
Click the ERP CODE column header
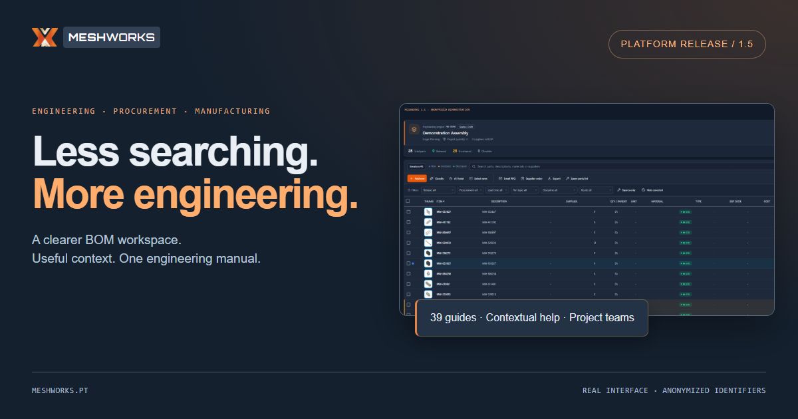point(735,201)
